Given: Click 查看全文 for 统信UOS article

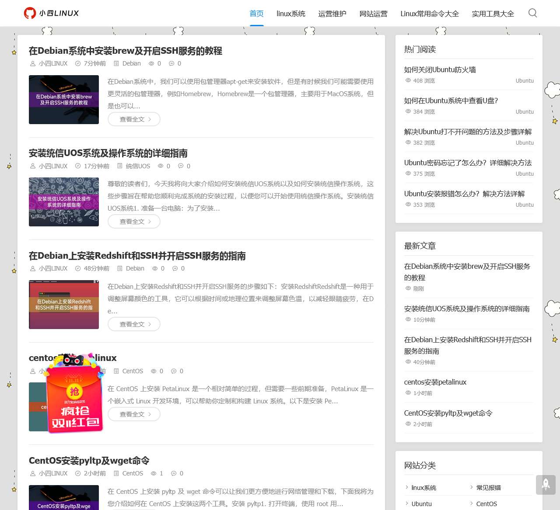Looking at the screenshot, I should coord(134,222).
